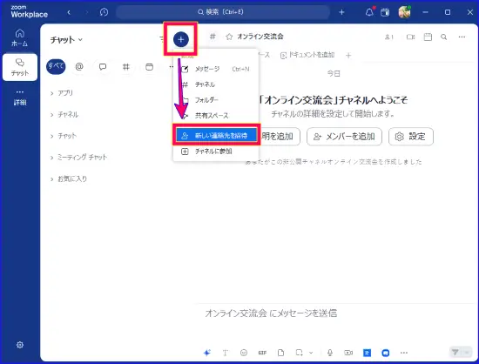Choose メッセージ from the new menu
Image resolution: width=479 pixels, height=364 pixels.
(x=216, y=69)
